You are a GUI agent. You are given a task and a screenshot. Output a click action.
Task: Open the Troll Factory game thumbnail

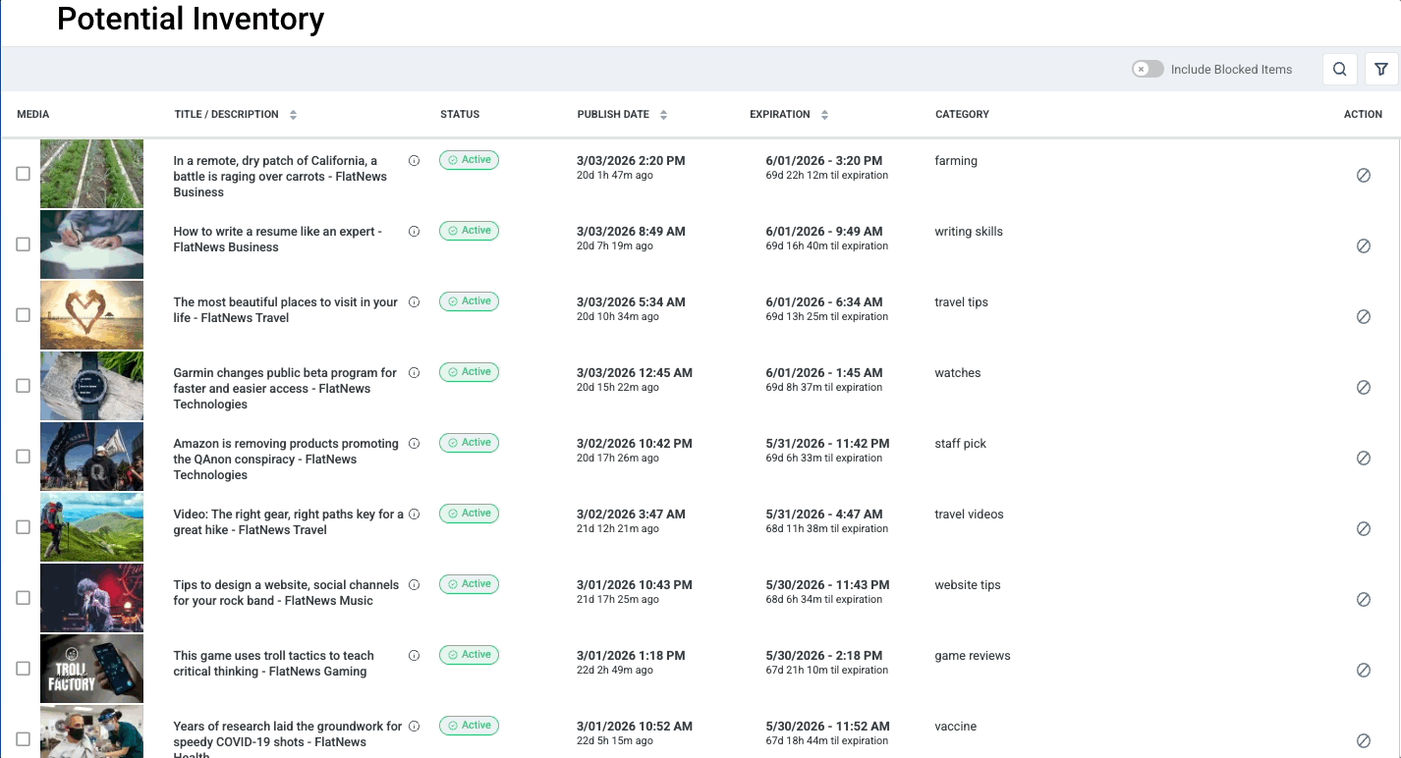91,669
